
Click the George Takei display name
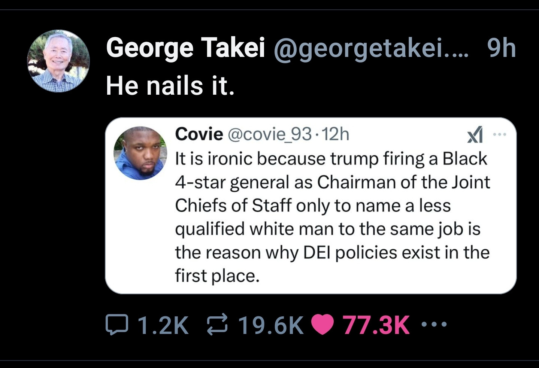tap(185, 48)
